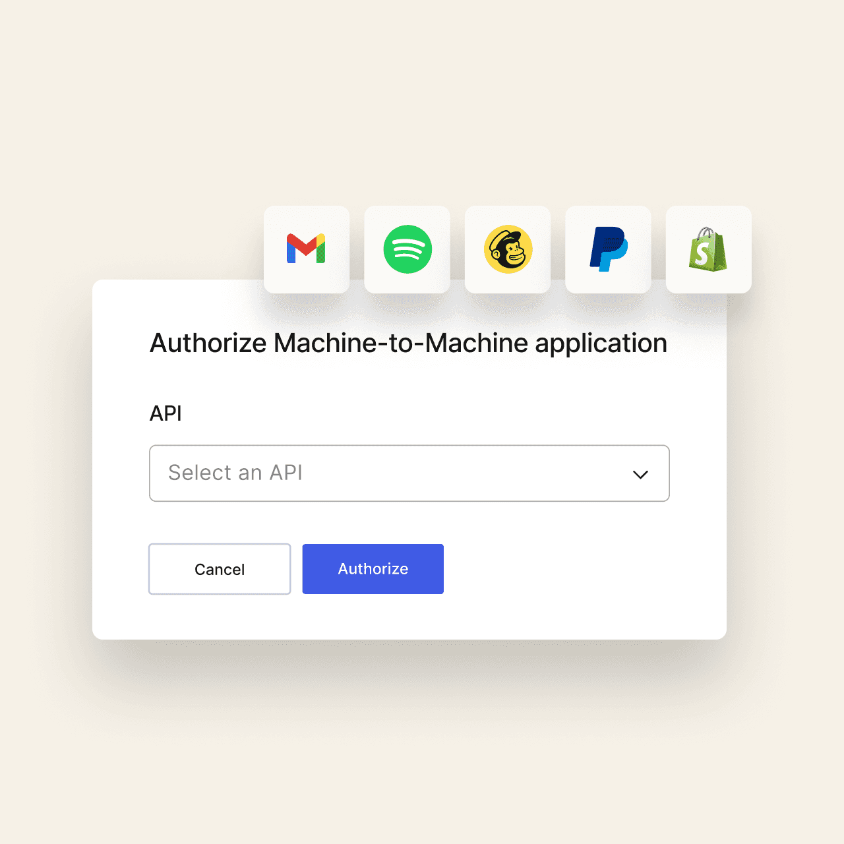844x844 pixels.
Task: Confirm with the blue Authorize button
Action: click(373, 569)
